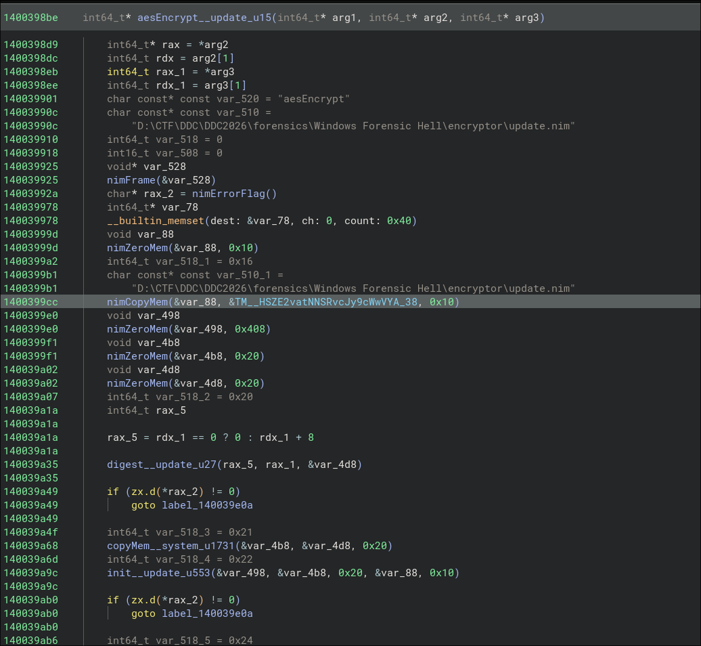The width and height of the screenshot is (701, 646).
Task: Click the arg3 parameter in the function signature
Action: pyautogui.click(x=526, y=18)
